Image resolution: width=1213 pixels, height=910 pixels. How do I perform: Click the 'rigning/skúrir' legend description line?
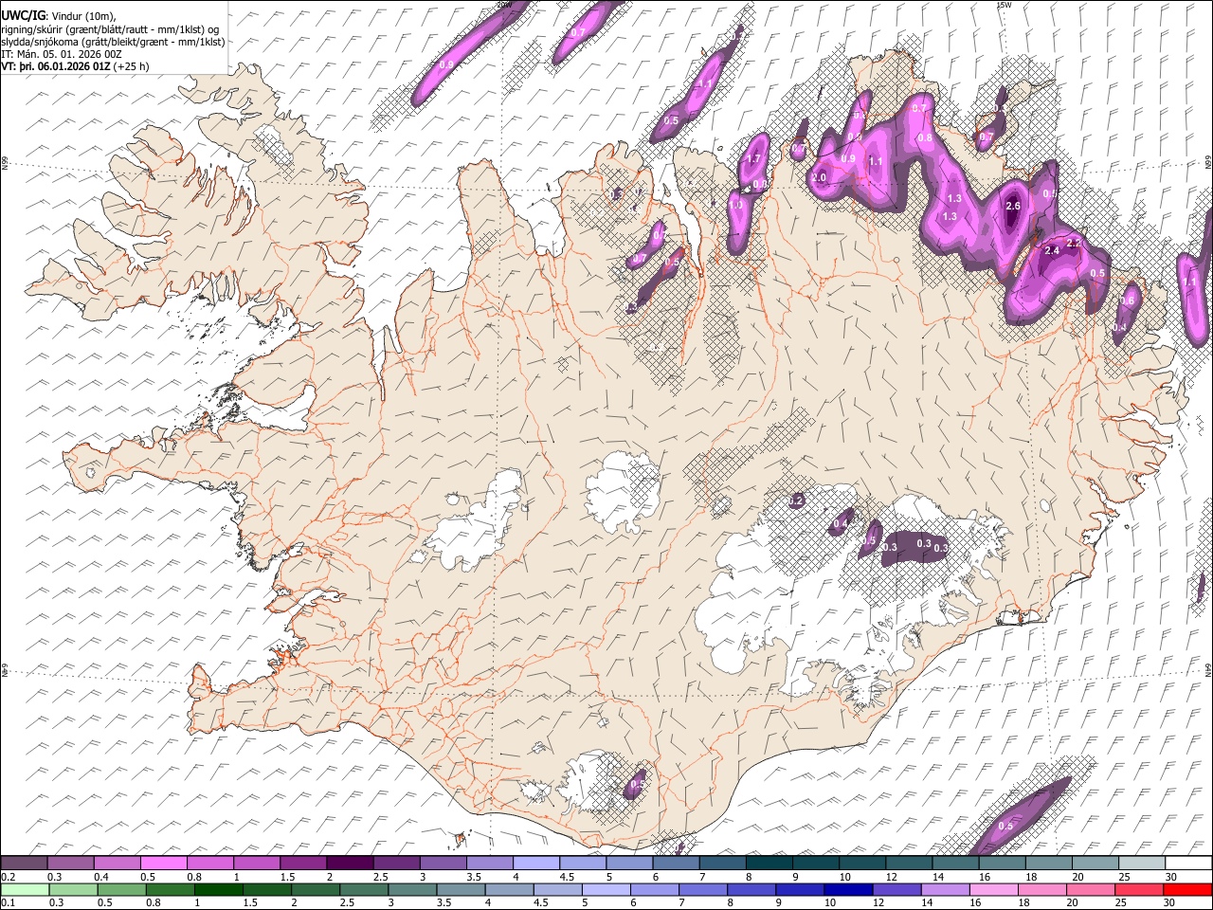(x=110, y=28)
